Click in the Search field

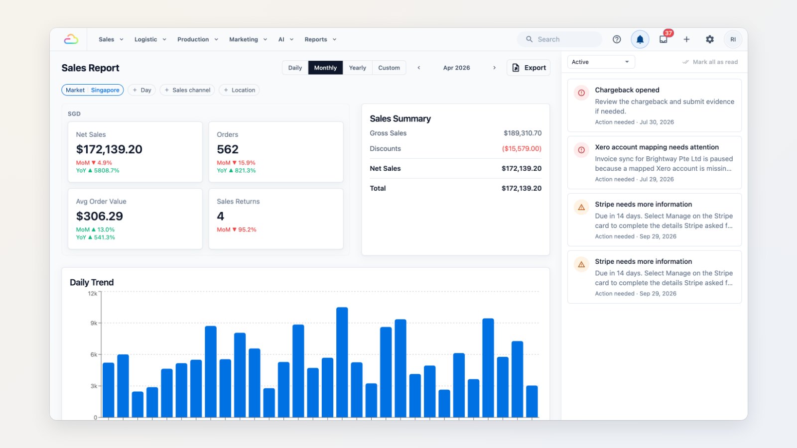point(559,39)
